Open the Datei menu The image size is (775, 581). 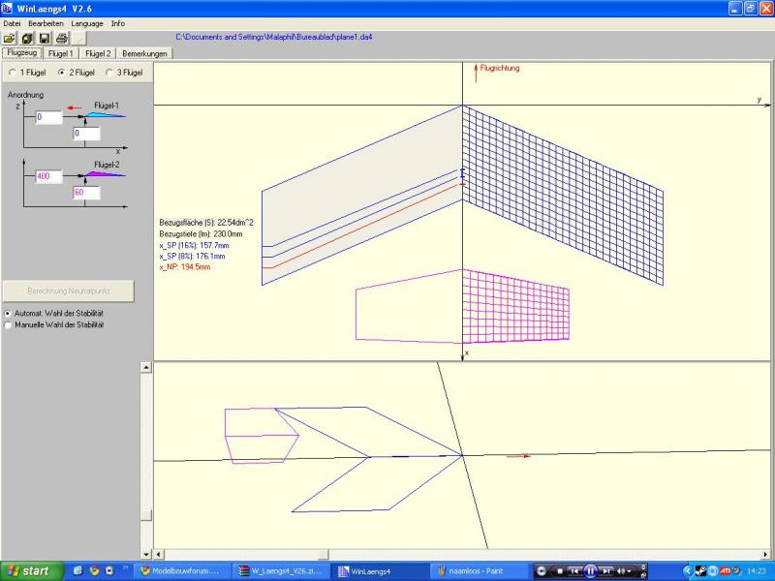click(12, 23)
